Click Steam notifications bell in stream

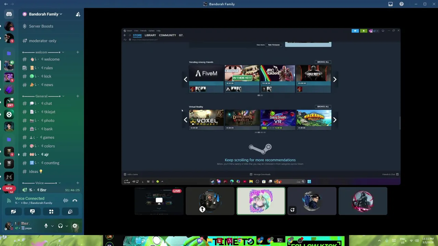363,31
